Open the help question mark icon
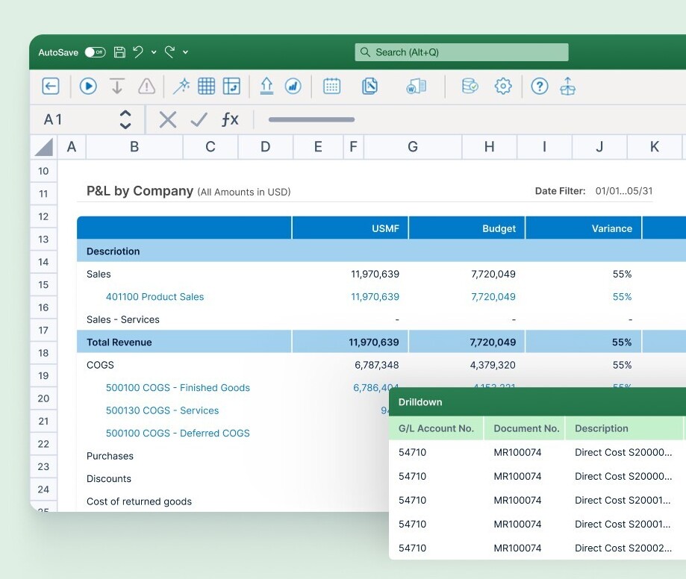 point(539,87)
